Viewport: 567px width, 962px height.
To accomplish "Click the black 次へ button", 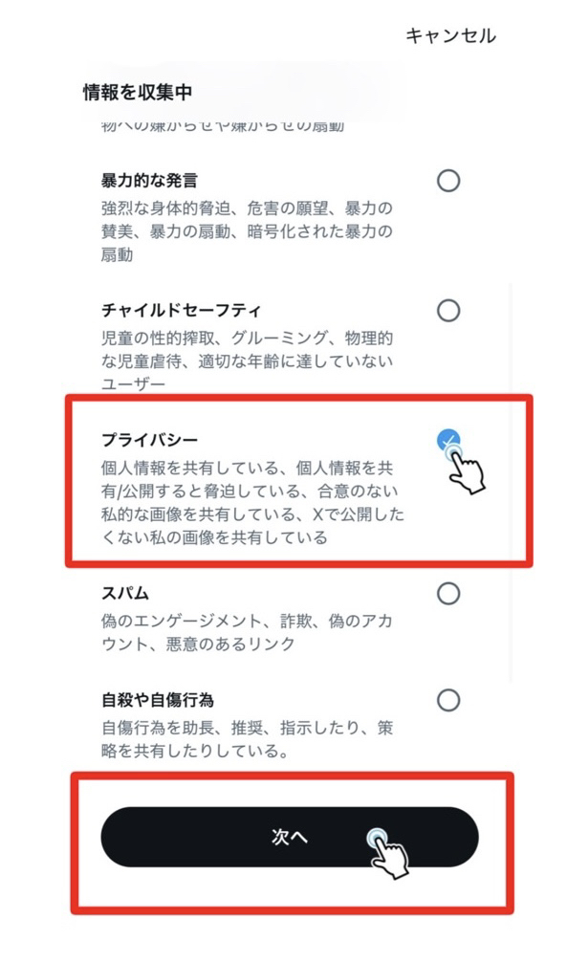I will [290, 837].
